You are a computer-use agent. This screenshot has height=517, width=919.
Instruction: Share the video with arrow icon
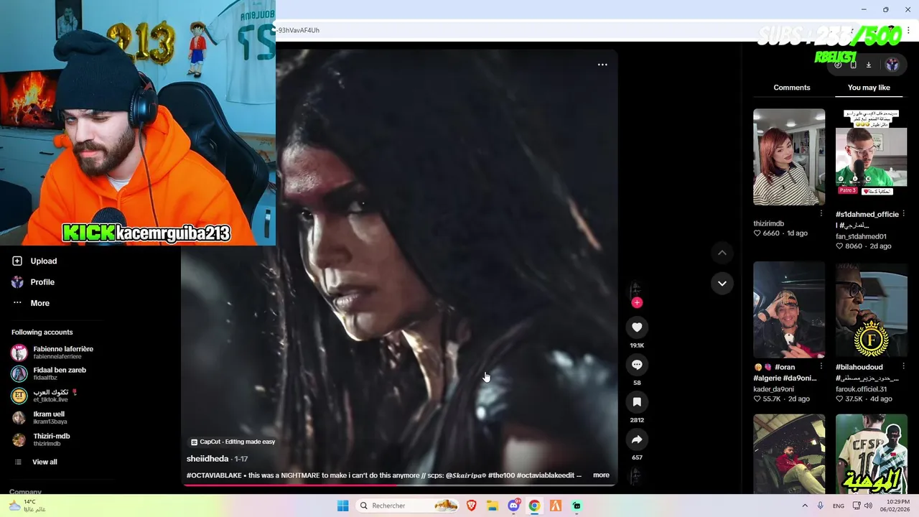click(x=637, y=439)
